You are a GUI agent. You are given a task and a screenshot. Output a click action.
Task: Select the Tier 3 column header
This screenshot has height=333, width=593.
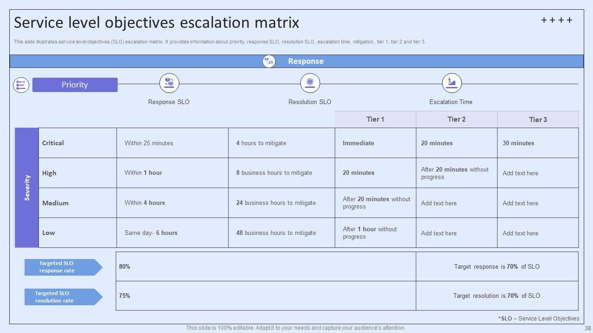coord(538,119)
